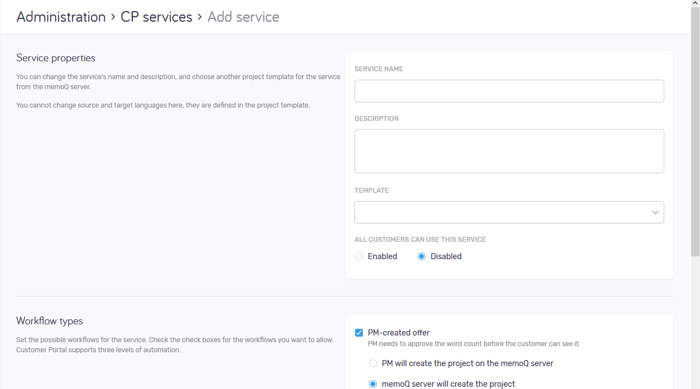This screenshot has width=700, height=389.
Task: Click the chevron before Add service
Action: [x=200, y=17]
